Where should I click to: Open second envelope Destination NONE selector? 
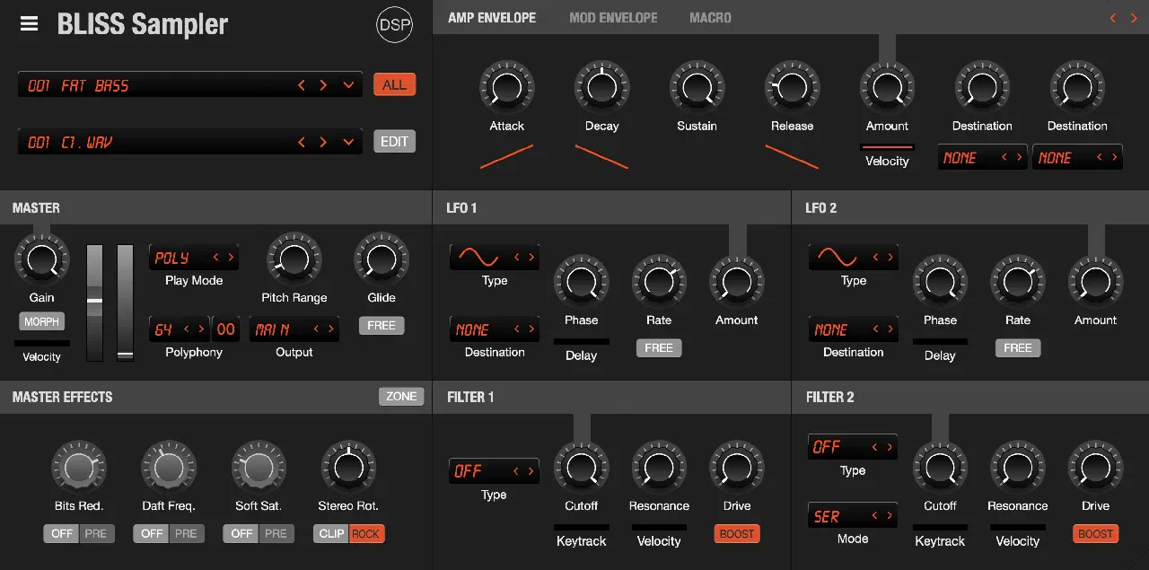click(1077, 157)
